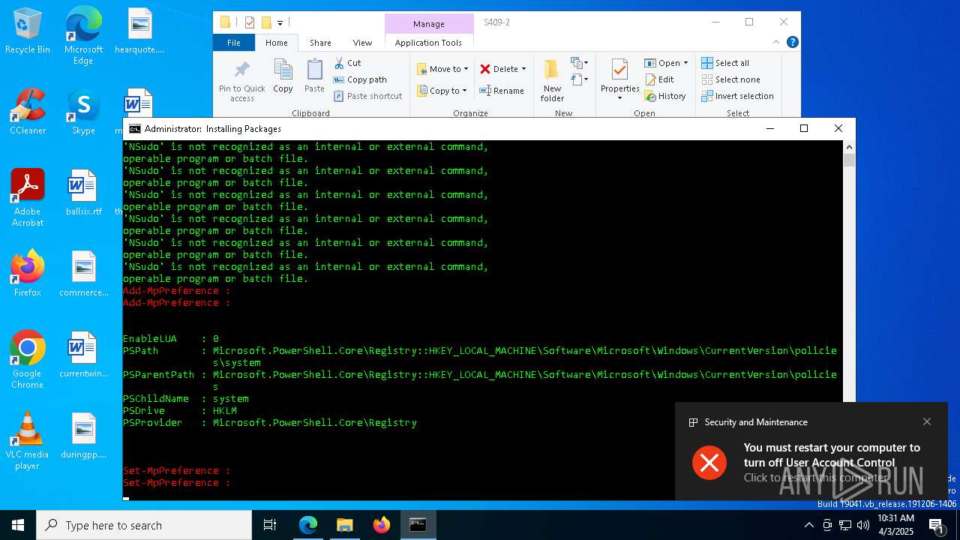Screen dimensions: 960x540
Task: Click Quick Access Toolbar properties icon
Action: click(x=250, y=23)
